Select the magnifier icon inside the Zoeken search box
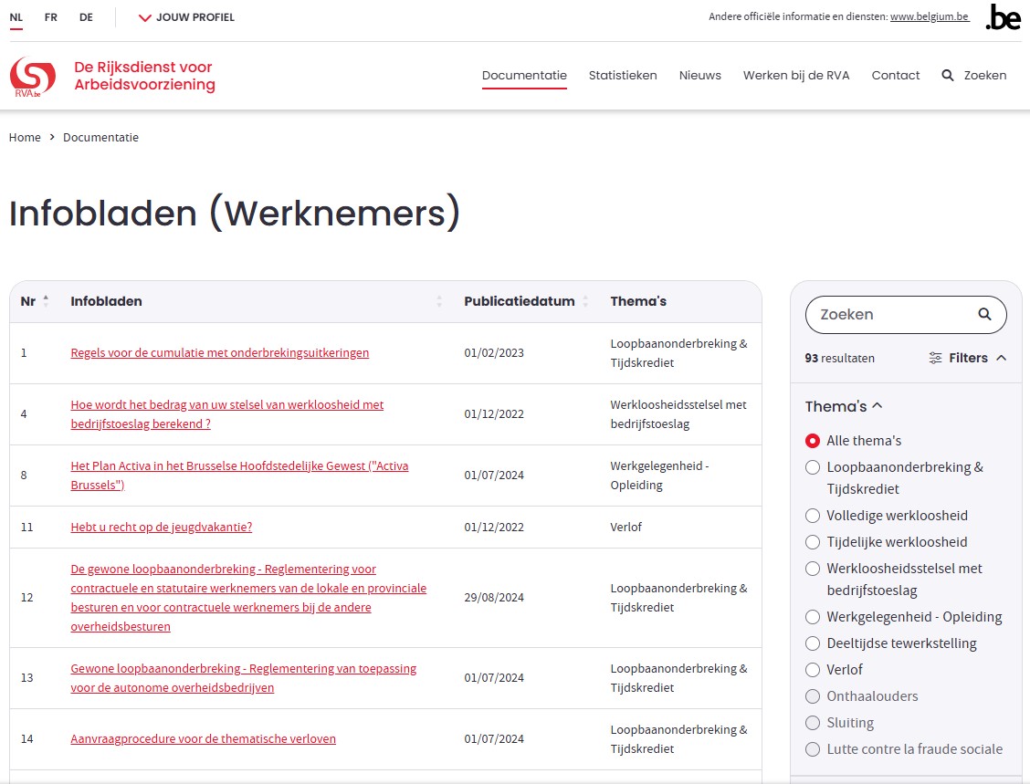This screenshot has height=784, width=1030. click(x=984, y=314)
